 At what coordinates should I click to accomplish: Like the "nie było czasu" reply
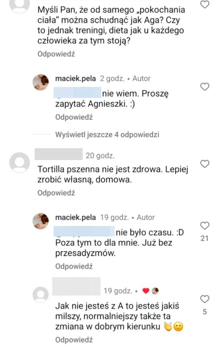tap(205, 226)
